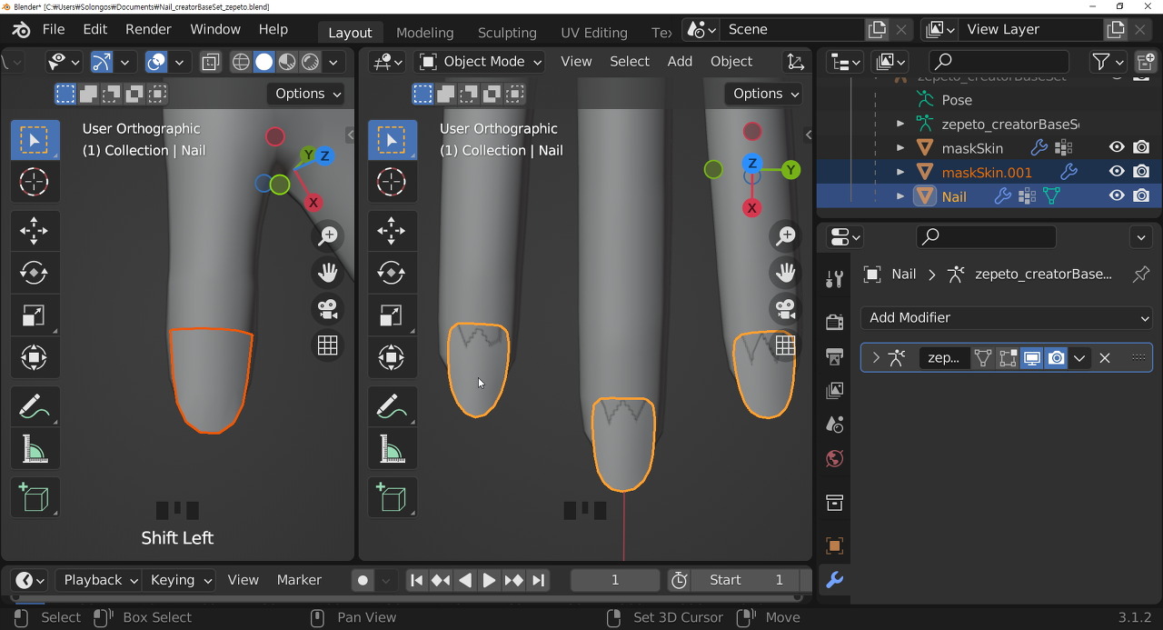Expand the Nail tree item

point(900,195)
